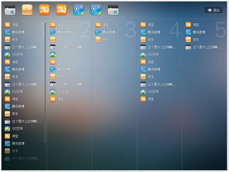Screen dimensions: 229x172
Task: Open the first 这个是什么应用啊… entry in column 1
Action: tap(23, 47)
